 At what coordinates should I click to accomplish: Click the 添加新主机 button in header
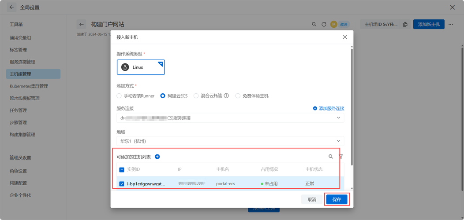pyautogui.click(x=429, y=24)
